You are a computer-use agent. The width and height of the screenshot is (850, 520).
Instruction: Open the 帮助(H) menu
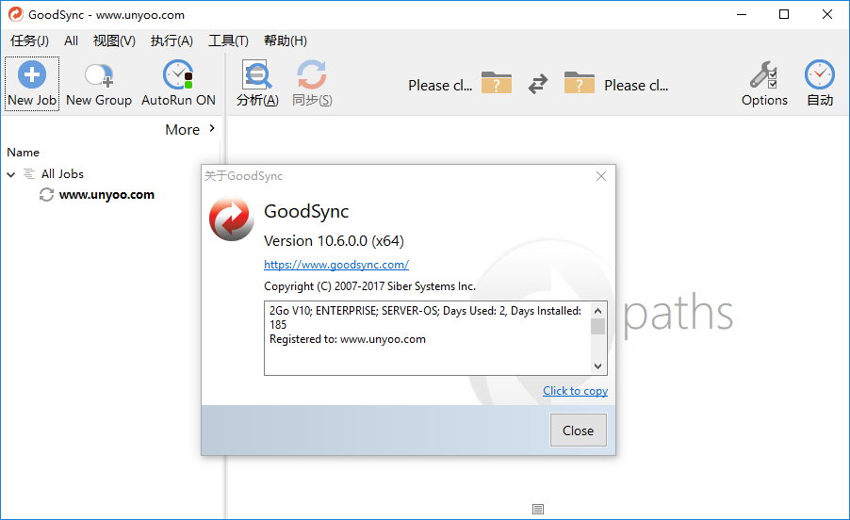[286, 41]
